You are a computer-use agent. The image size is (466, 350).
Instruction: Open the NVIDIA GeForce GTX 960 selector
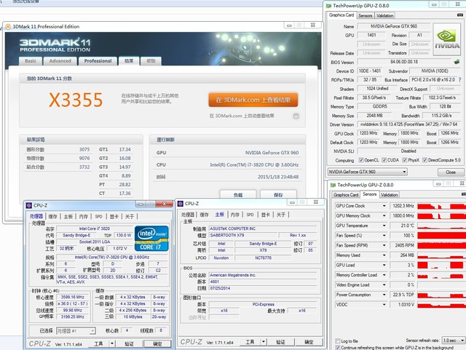(367, 172)
